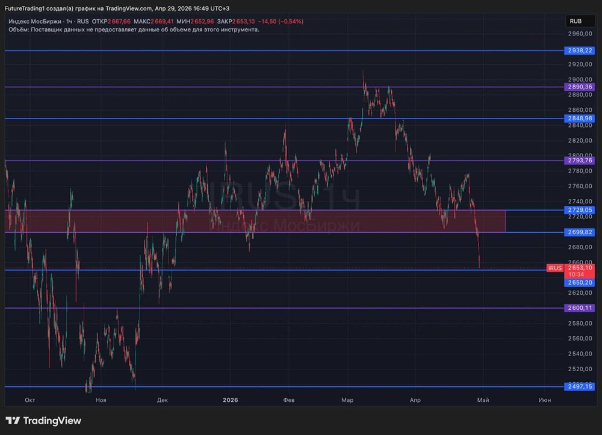Viewport: 602px width, 435px height.
Task: Select the 2497,15 price level label
Action: [579, 387]
